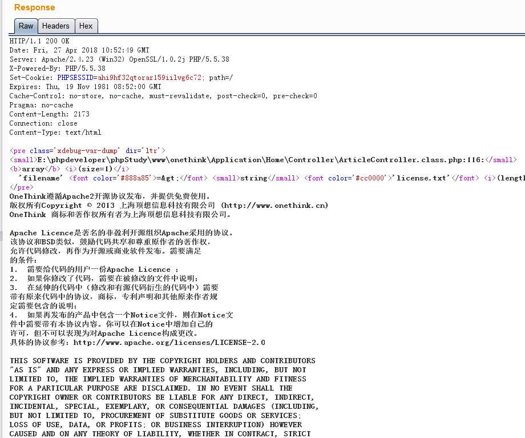Click the apache.org LICENSE-2.0 URL text
This screenshot has width=525, height=438.
tap(169, 343)
